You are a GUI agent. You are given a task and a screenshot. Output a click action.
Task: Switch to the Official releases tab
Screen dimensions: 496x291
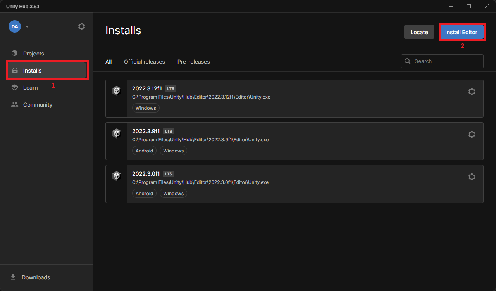pyautogui.click(x=144, y=61)
